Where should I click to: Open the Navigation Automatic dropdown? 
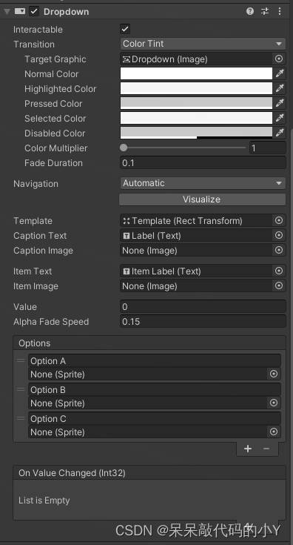click(x=203, y=183)
